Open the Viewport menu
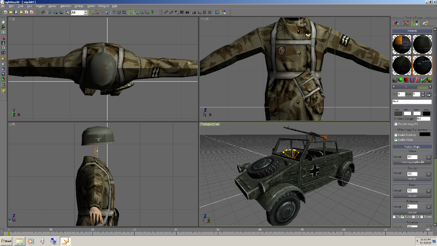437x246 pixels. pos(40,6)
